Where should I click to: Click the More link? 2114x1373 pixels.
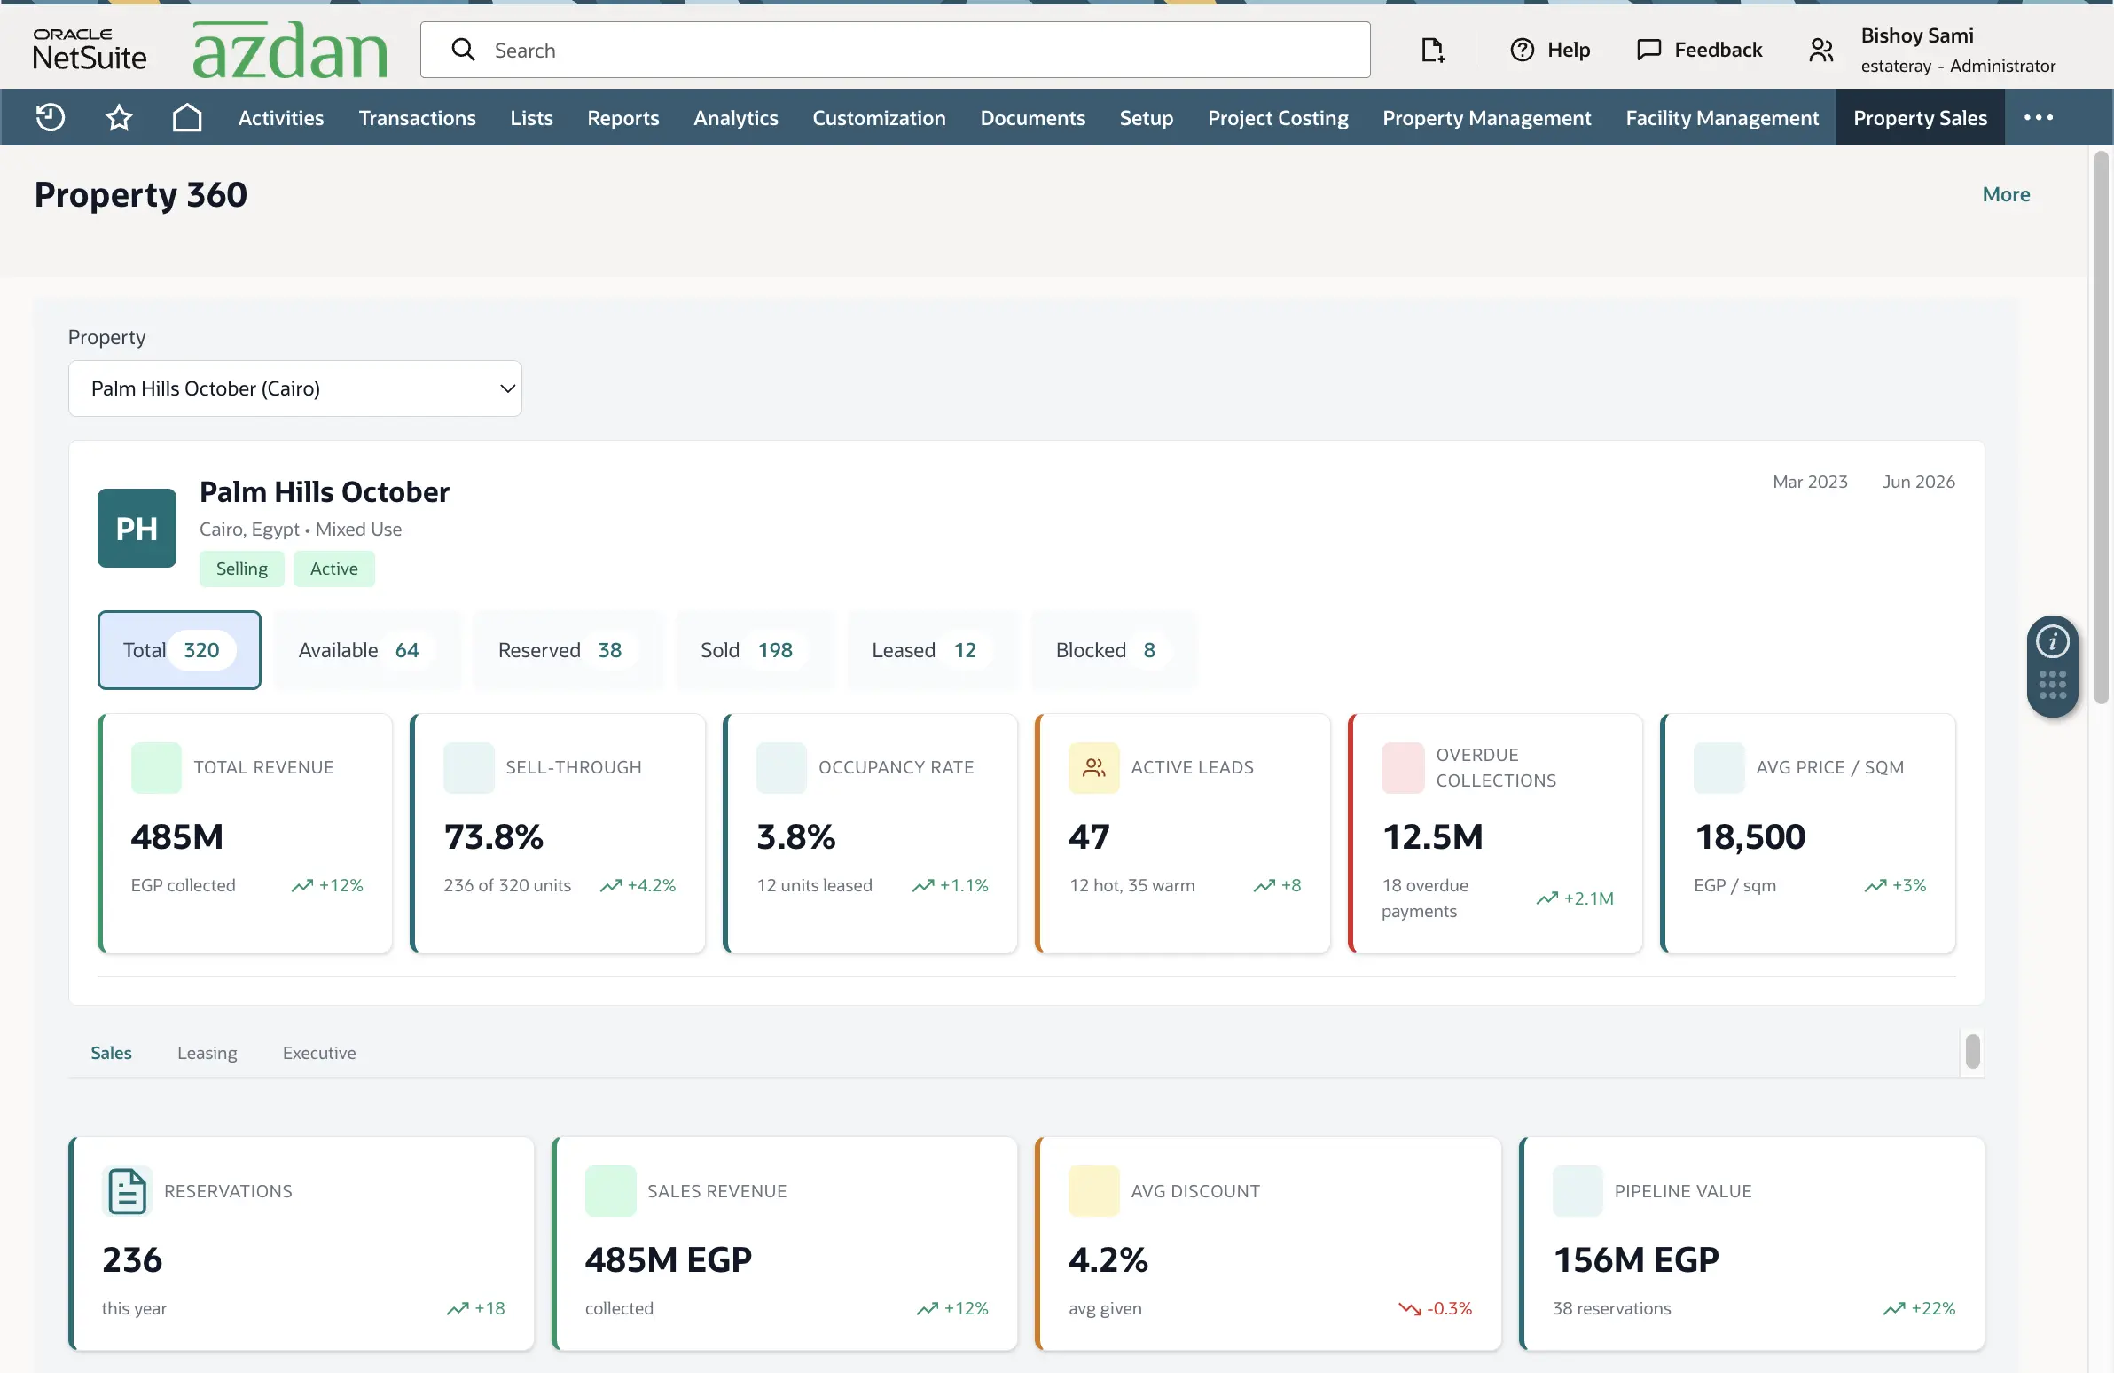[2006, 193]
